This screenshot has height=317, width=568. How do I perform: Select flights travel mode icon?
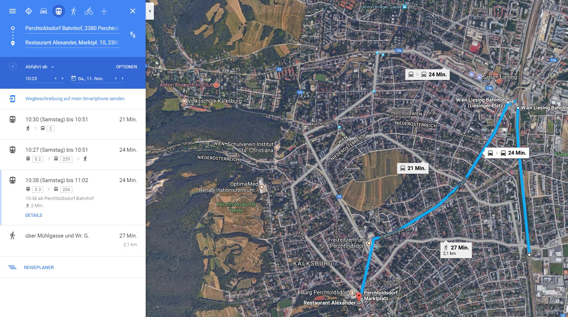pyautogui.click(x=104, y=11)
